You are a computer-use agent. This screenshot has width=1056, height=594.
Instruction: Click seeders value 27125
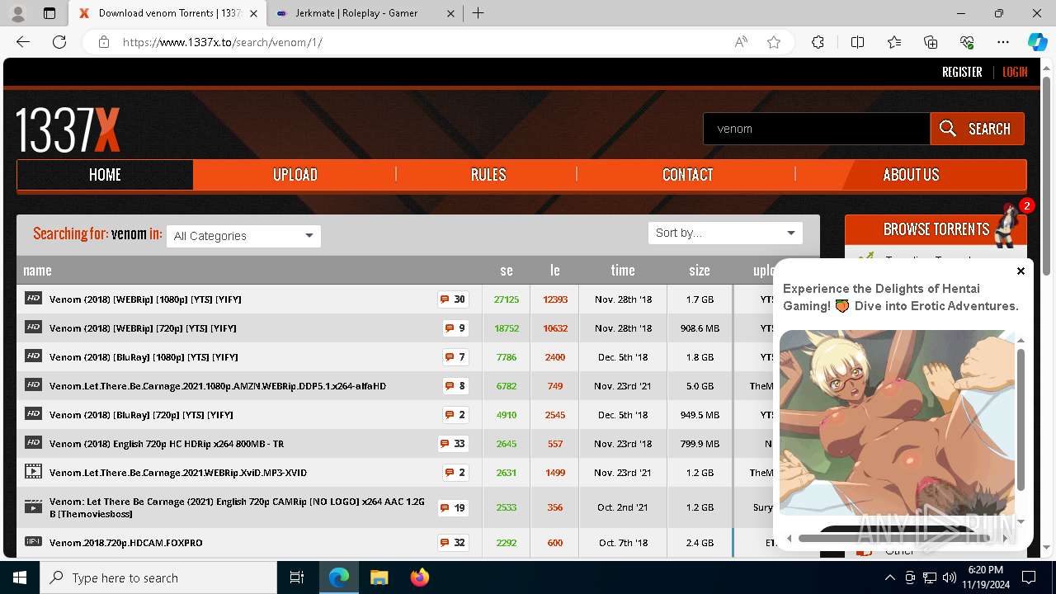[x=507, y=299]
